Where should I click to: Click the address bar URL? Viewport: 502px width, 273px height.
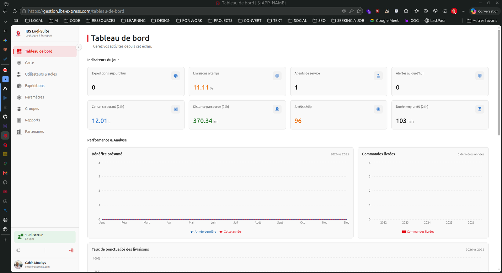pyautogui.click(x=76, y=11)
